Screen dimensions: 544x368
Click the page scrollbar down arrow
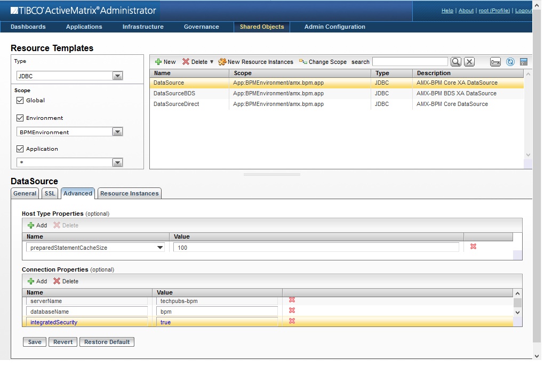(x=537, y=356)
